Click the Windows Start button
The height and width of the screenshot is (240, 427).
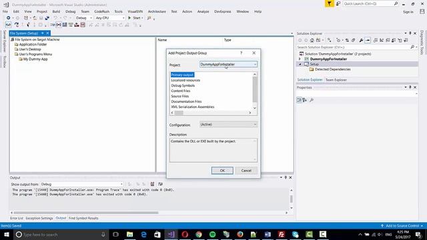pos(7,234)
